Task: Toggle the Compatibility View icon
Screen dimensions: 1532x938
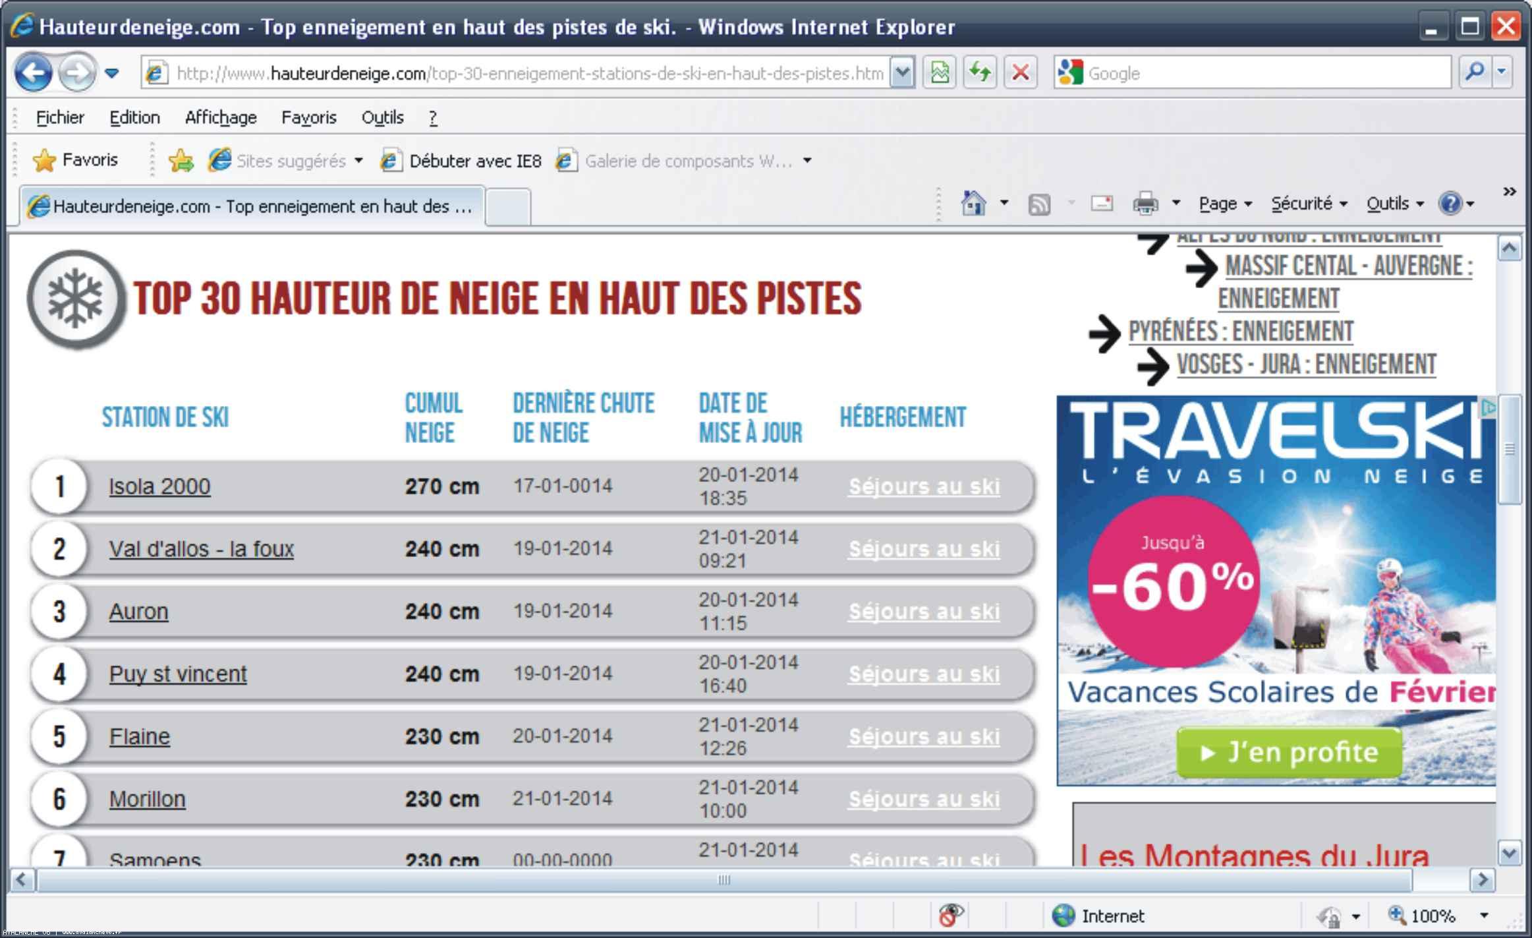Action: point(940,73)
